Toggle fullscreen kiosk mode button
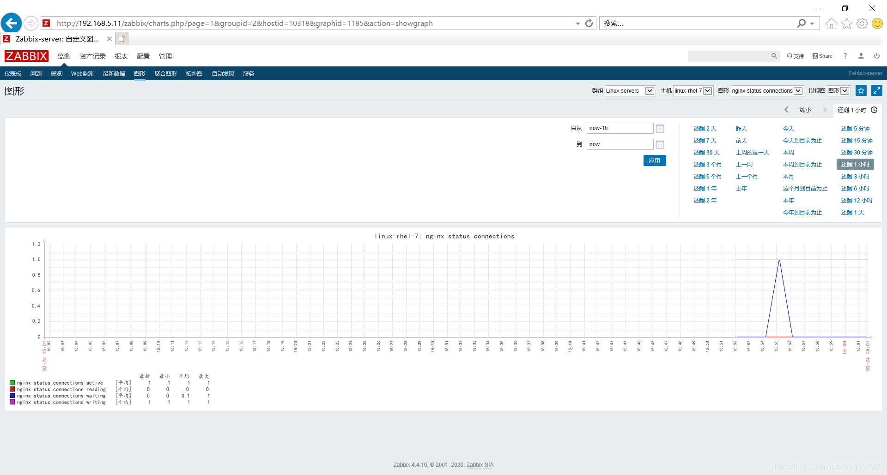The image size is (887, 475). tap(877, 90)
